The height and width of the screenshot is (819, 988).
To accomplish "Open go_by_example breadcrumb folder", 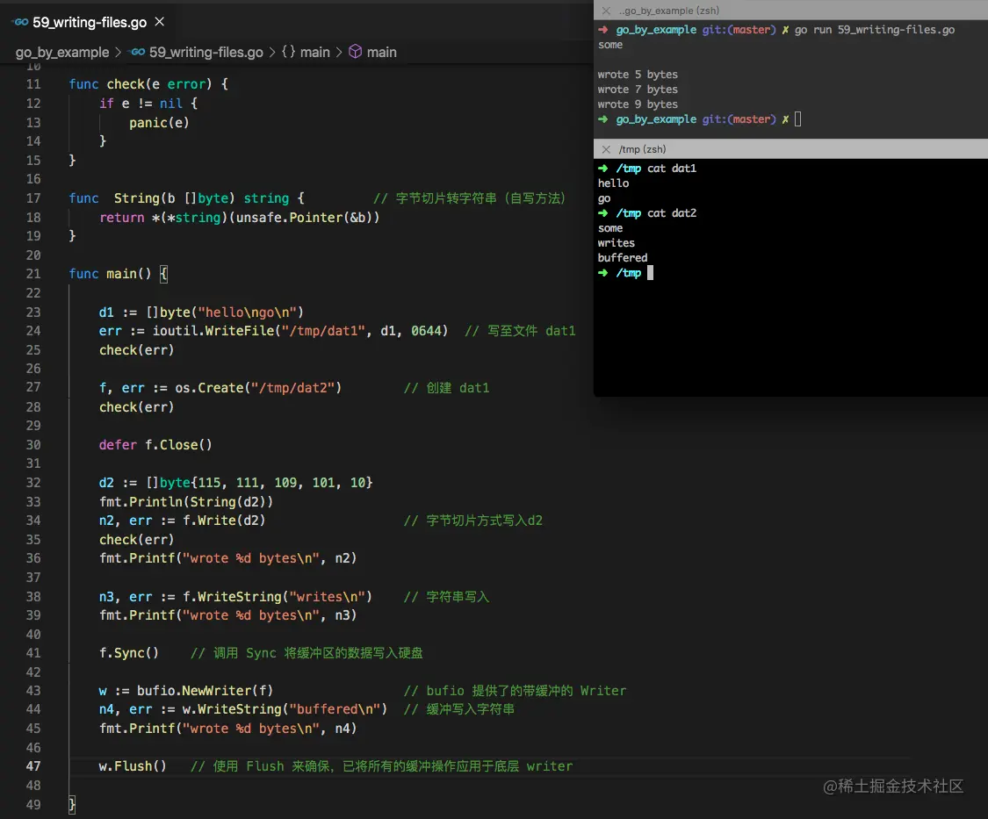I will (62, 53).
